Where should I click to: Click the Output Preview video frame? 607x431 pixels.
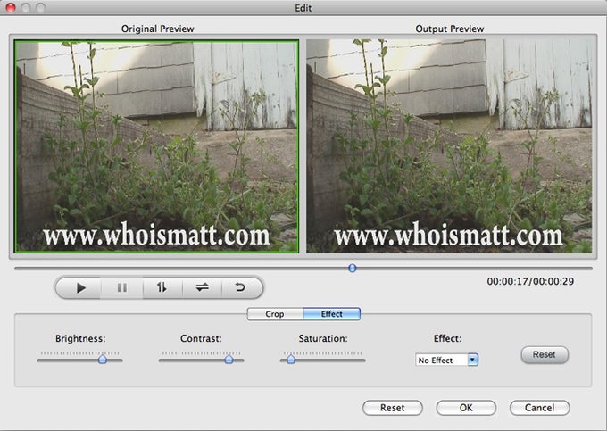coord(449,146)
